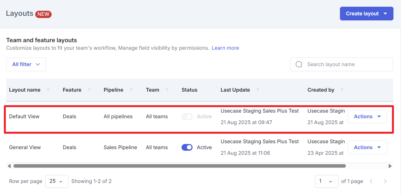Expand the Create layout button arrow

tap(386, 13)
